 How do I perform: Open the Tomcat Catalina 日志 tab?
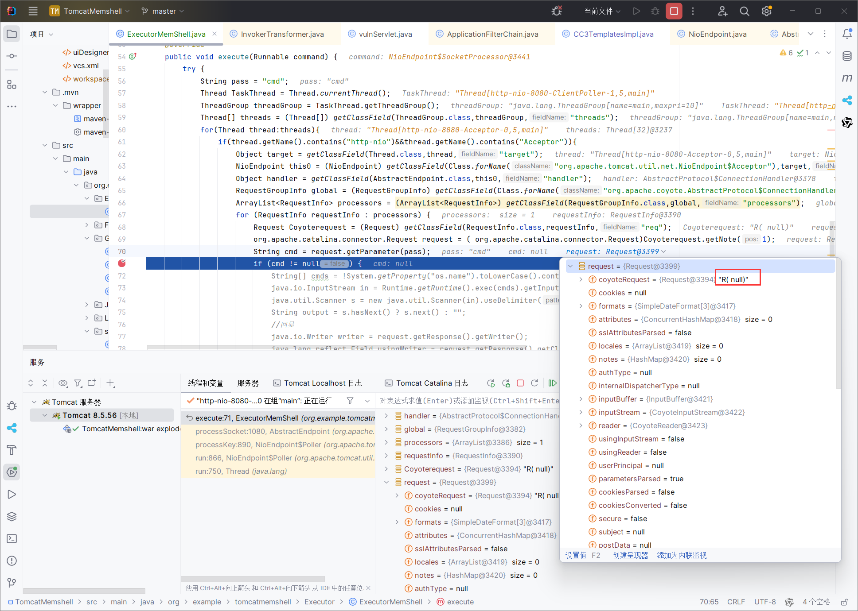pyautogui.click(x=426, y=383)
